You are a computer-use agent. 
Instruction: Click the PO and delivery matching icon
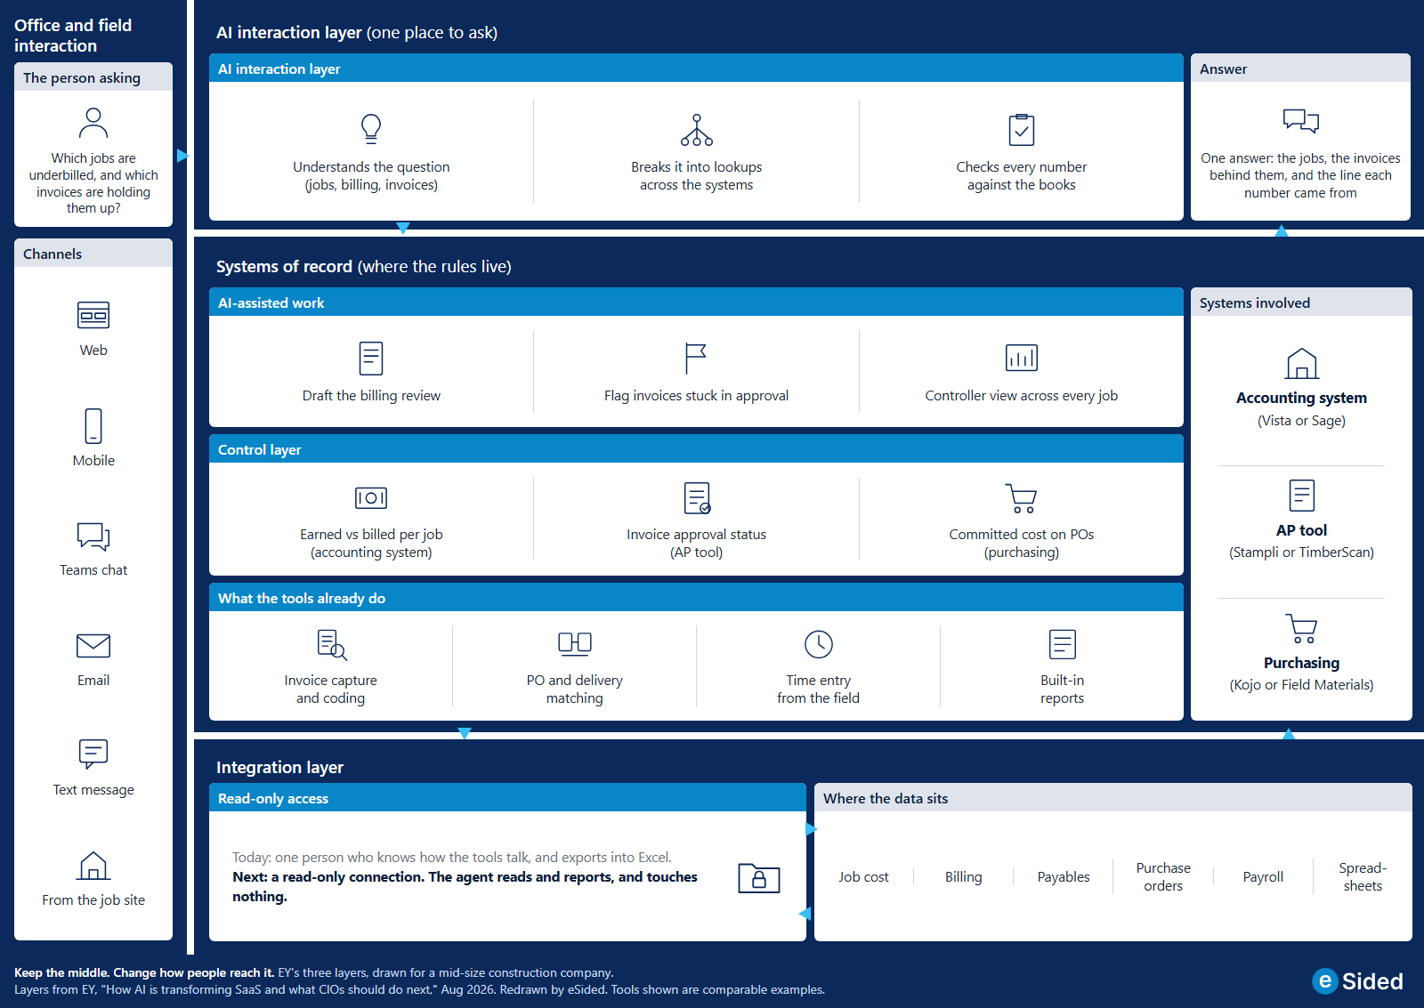tap(575, 643)
